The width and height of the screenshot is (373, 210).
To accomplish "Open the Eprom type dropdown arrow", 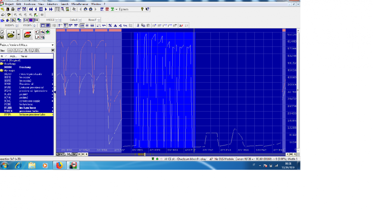I will tap(116, 10).
